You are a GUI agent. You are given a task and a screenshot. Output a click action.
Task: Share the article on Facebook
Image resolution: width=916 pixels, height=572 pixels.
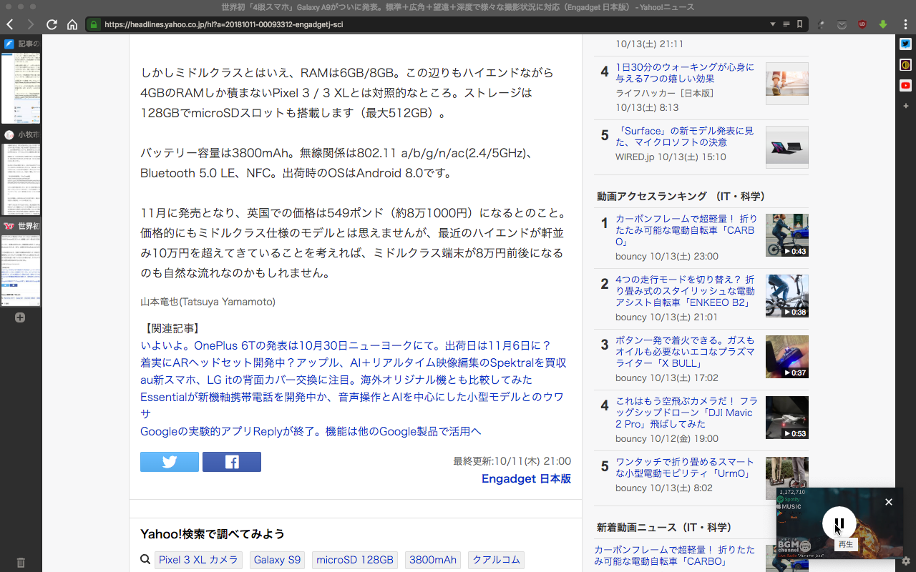(x=232, y=462)
